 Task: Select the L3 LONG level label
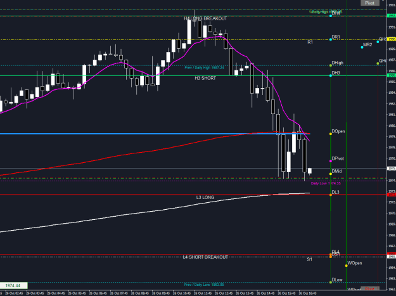pyautogui.click(x=205, y=197)
